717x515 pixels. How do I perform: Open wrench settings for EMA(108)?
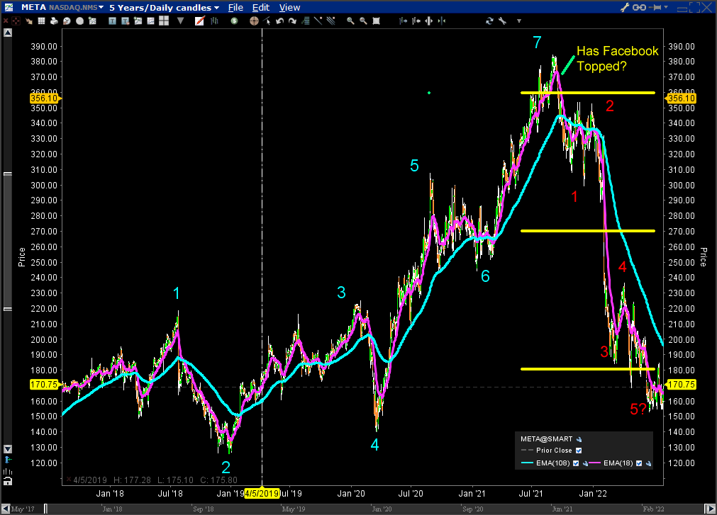click(585, 463)
